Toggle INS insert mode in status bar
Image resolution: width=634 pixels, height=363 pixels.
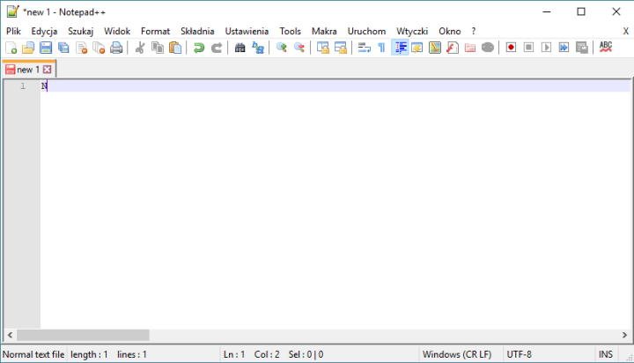tap(605, 354)
